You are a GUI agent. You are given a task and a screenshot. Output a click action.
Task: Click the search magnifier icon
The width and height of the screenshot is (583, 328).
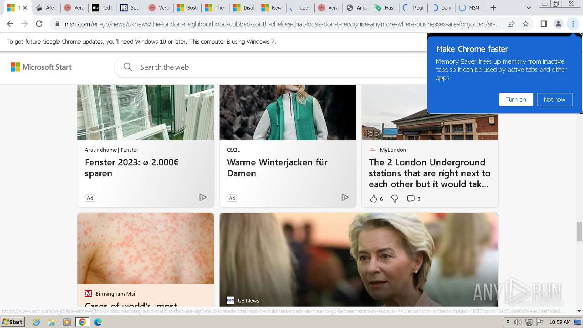128,67
